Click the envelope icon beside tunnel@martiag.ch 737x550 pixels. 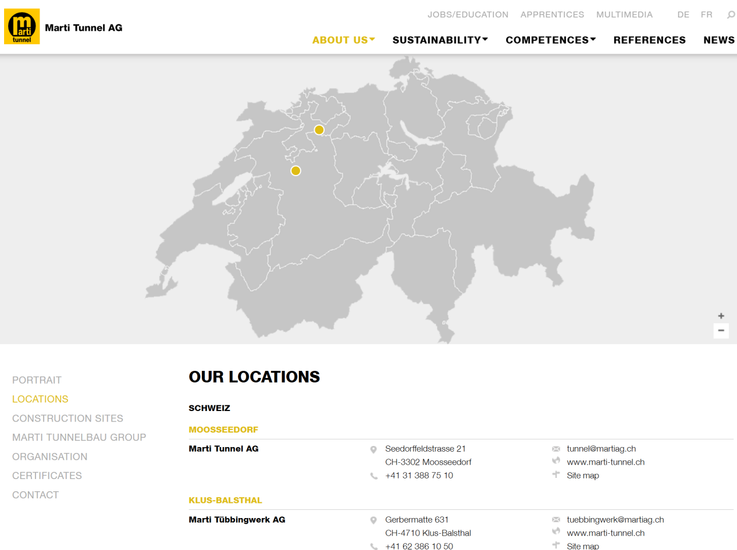[556, 449]
